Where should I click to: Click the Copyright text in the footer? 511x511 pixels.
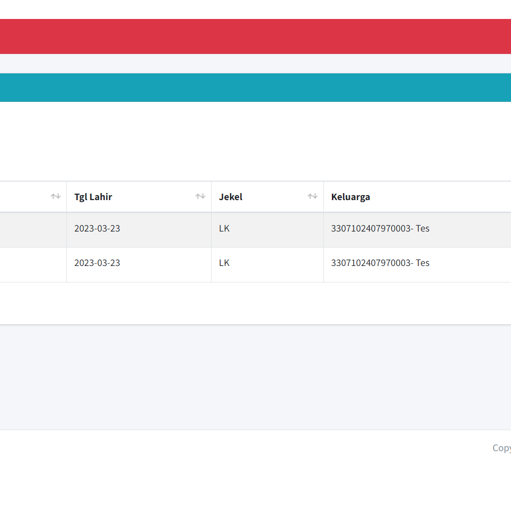coord(501,448)
